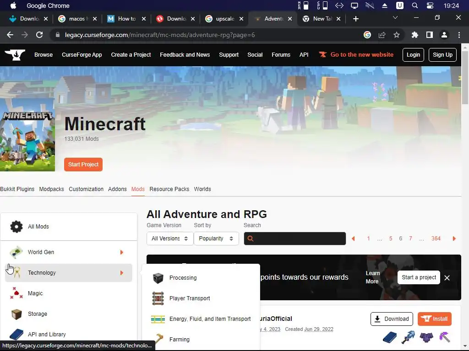Viewport: 469px width, 351px height.
Task: Click the Download button
Action: [x=392, y=319]
